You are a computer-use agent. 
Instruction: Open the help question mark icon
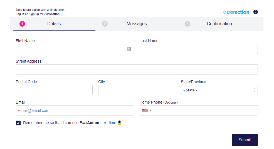256,12
